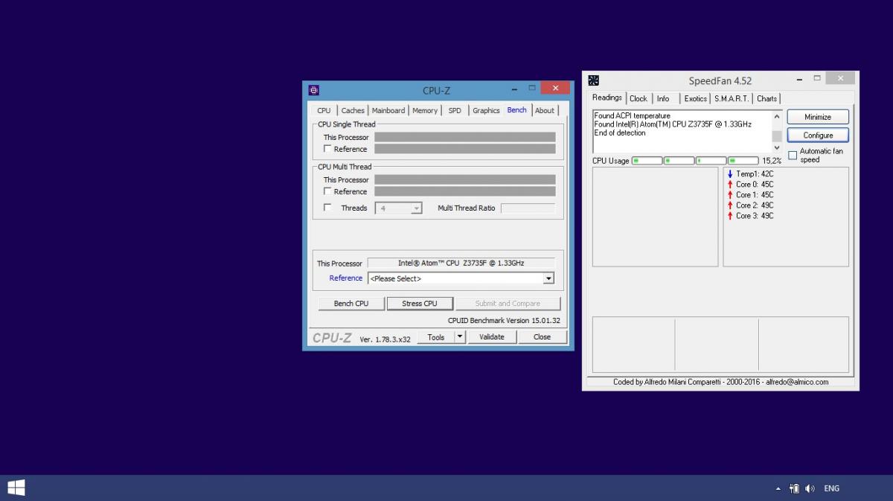Click the Tools button

(436, 337)
